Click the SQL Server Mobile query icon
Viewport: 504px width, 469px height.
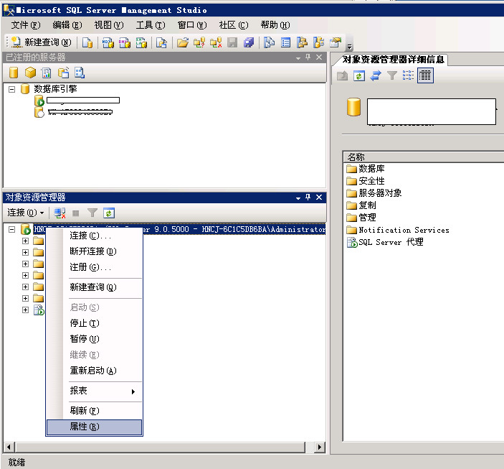tap(161, 42)
